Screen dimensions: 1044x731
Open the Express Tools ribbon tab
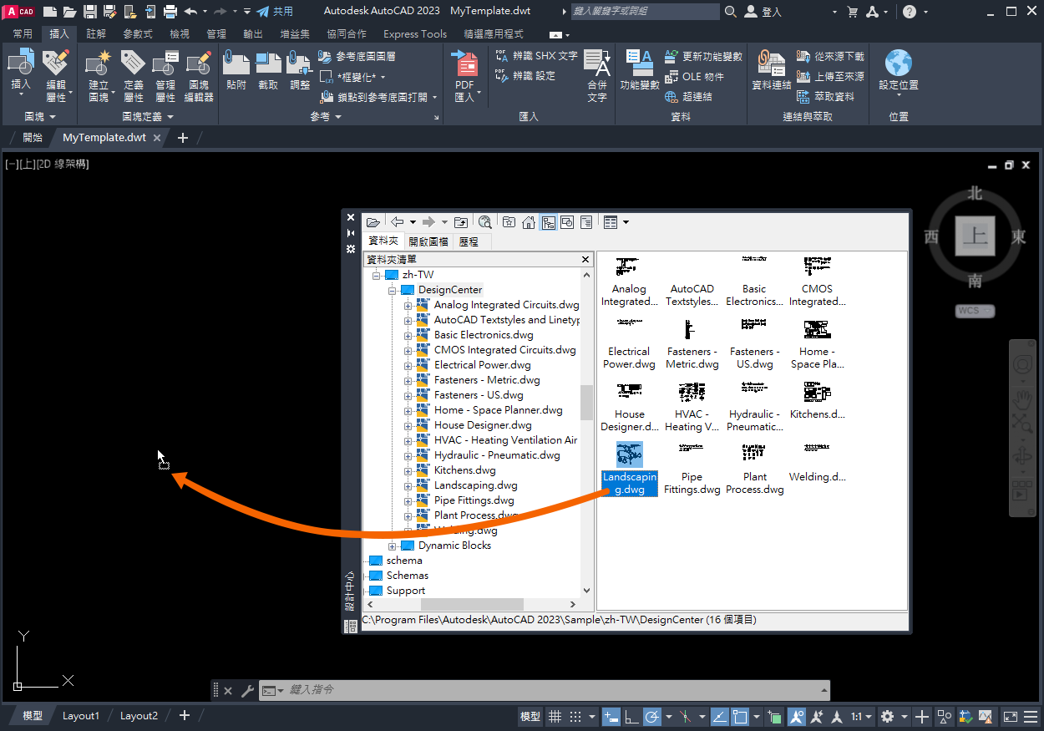(x=415, y=34)
